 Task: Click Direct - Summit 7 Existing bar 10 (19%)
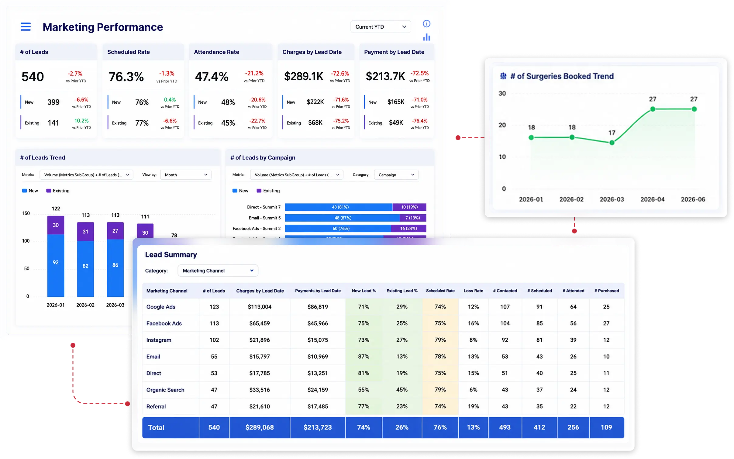point(409,207)
